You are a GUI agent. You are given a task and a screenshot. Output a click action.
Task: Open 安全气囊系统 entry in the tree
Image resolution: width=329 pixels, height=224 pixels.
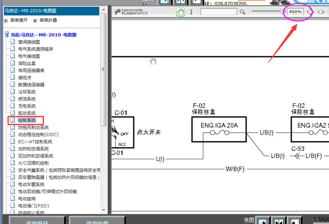coord(59,170)
